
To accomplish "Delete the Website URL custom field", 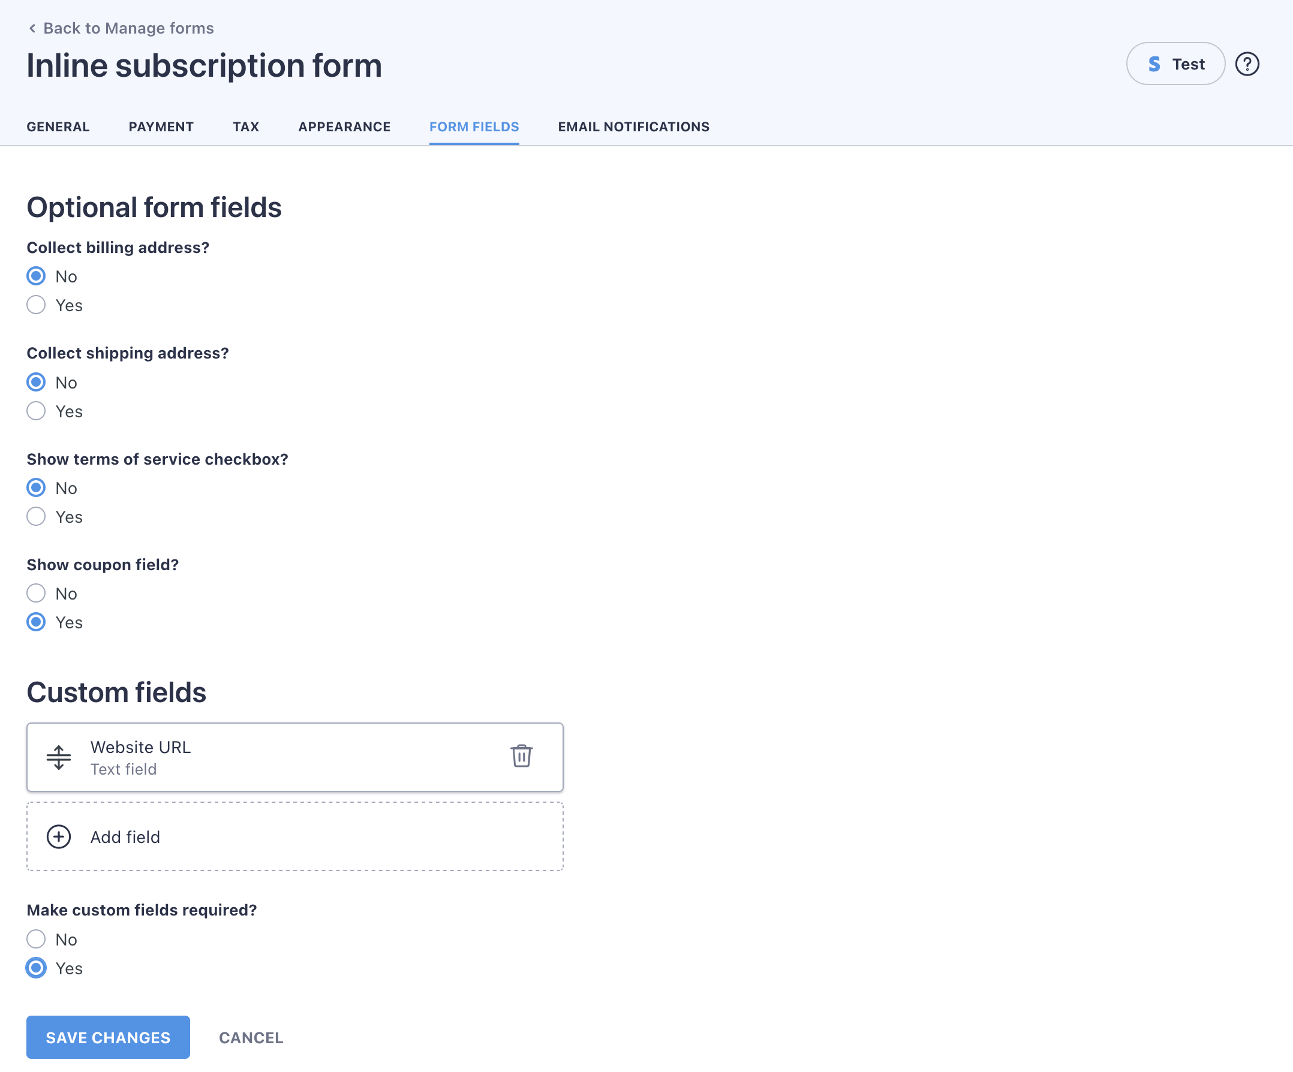I will tap(521, 755).
